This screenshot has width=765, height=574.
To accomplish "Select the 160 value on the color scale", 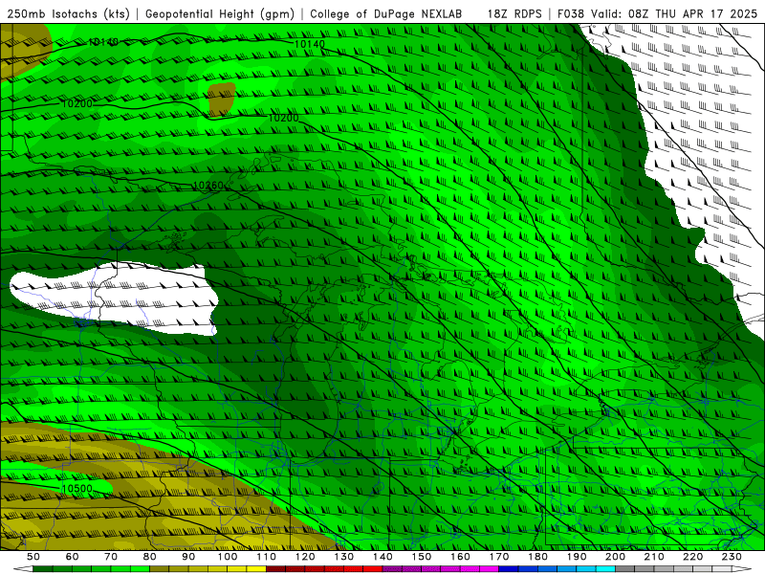I will pyautogui.click(x=460, y=557).
